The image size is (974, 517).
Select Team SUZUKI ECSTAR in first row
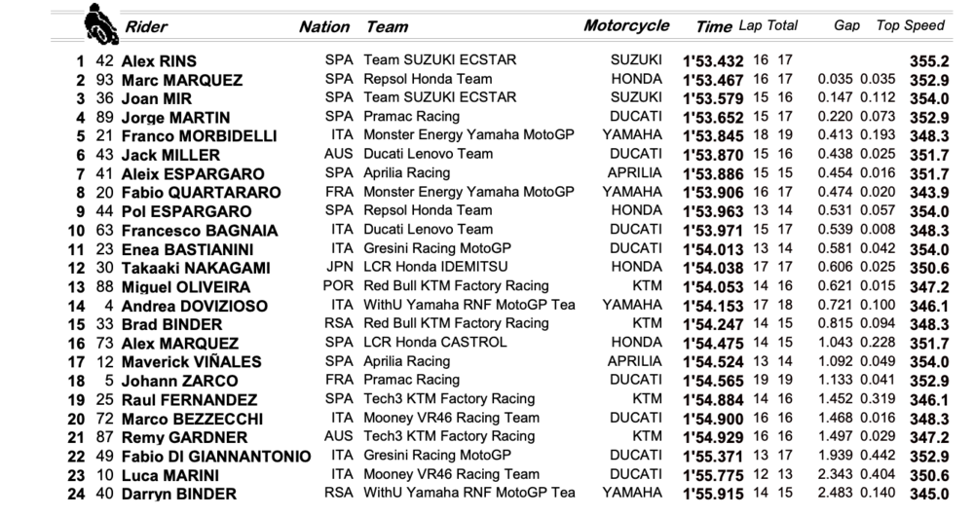click(x=440, y=59)
